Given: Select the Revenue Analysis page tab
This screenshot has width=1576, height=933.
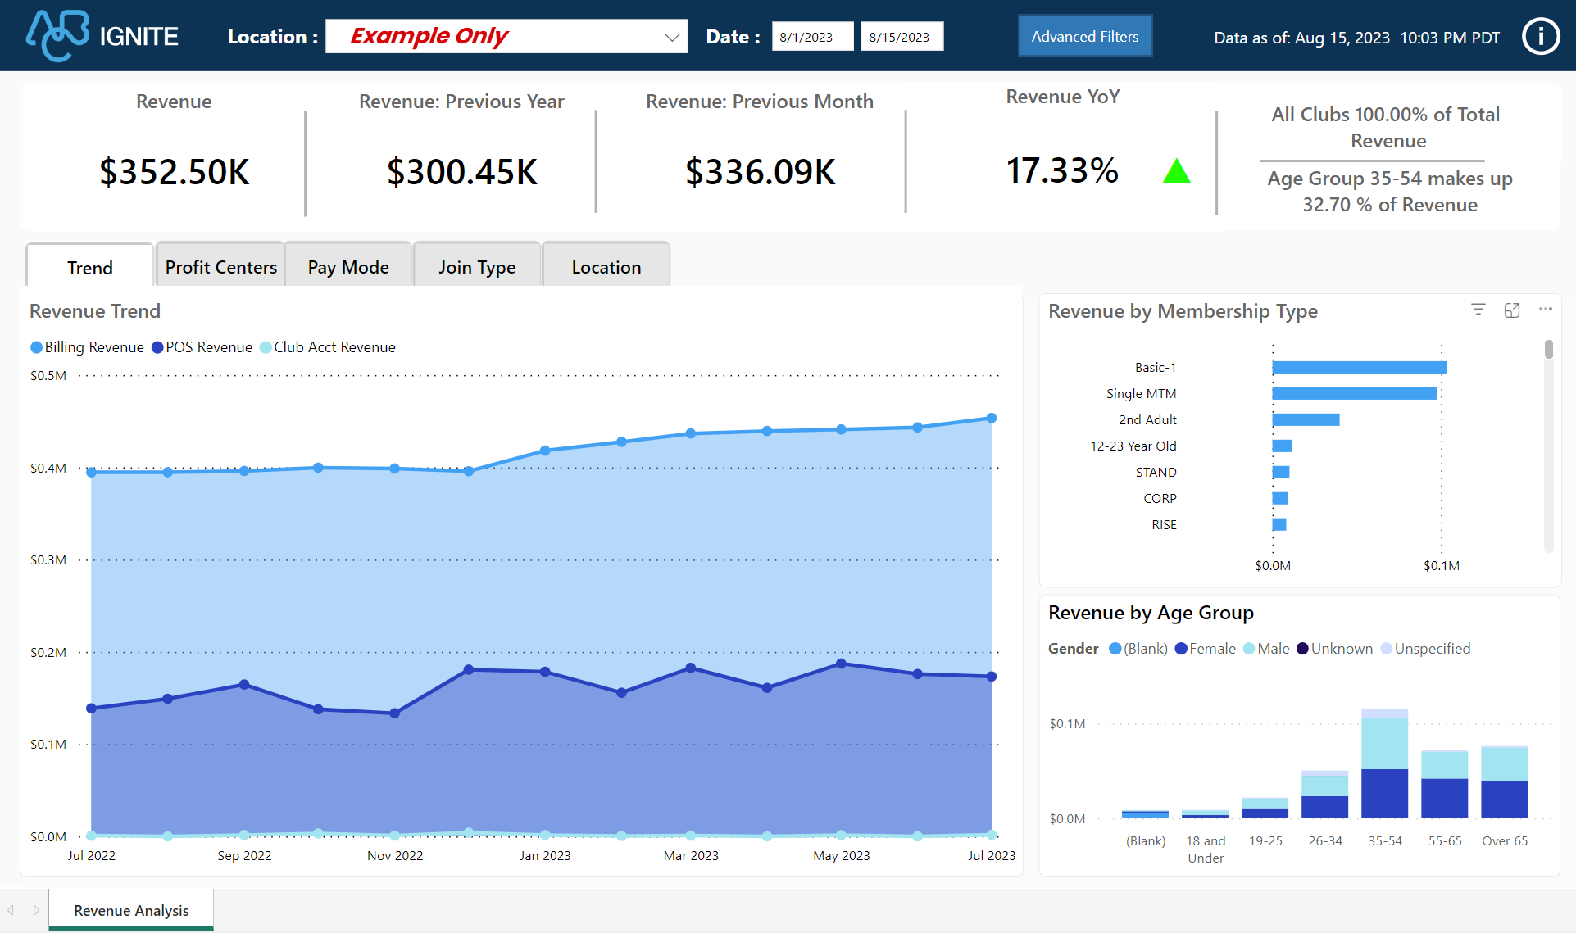Looking at the screenshot, I should (131, 910).
